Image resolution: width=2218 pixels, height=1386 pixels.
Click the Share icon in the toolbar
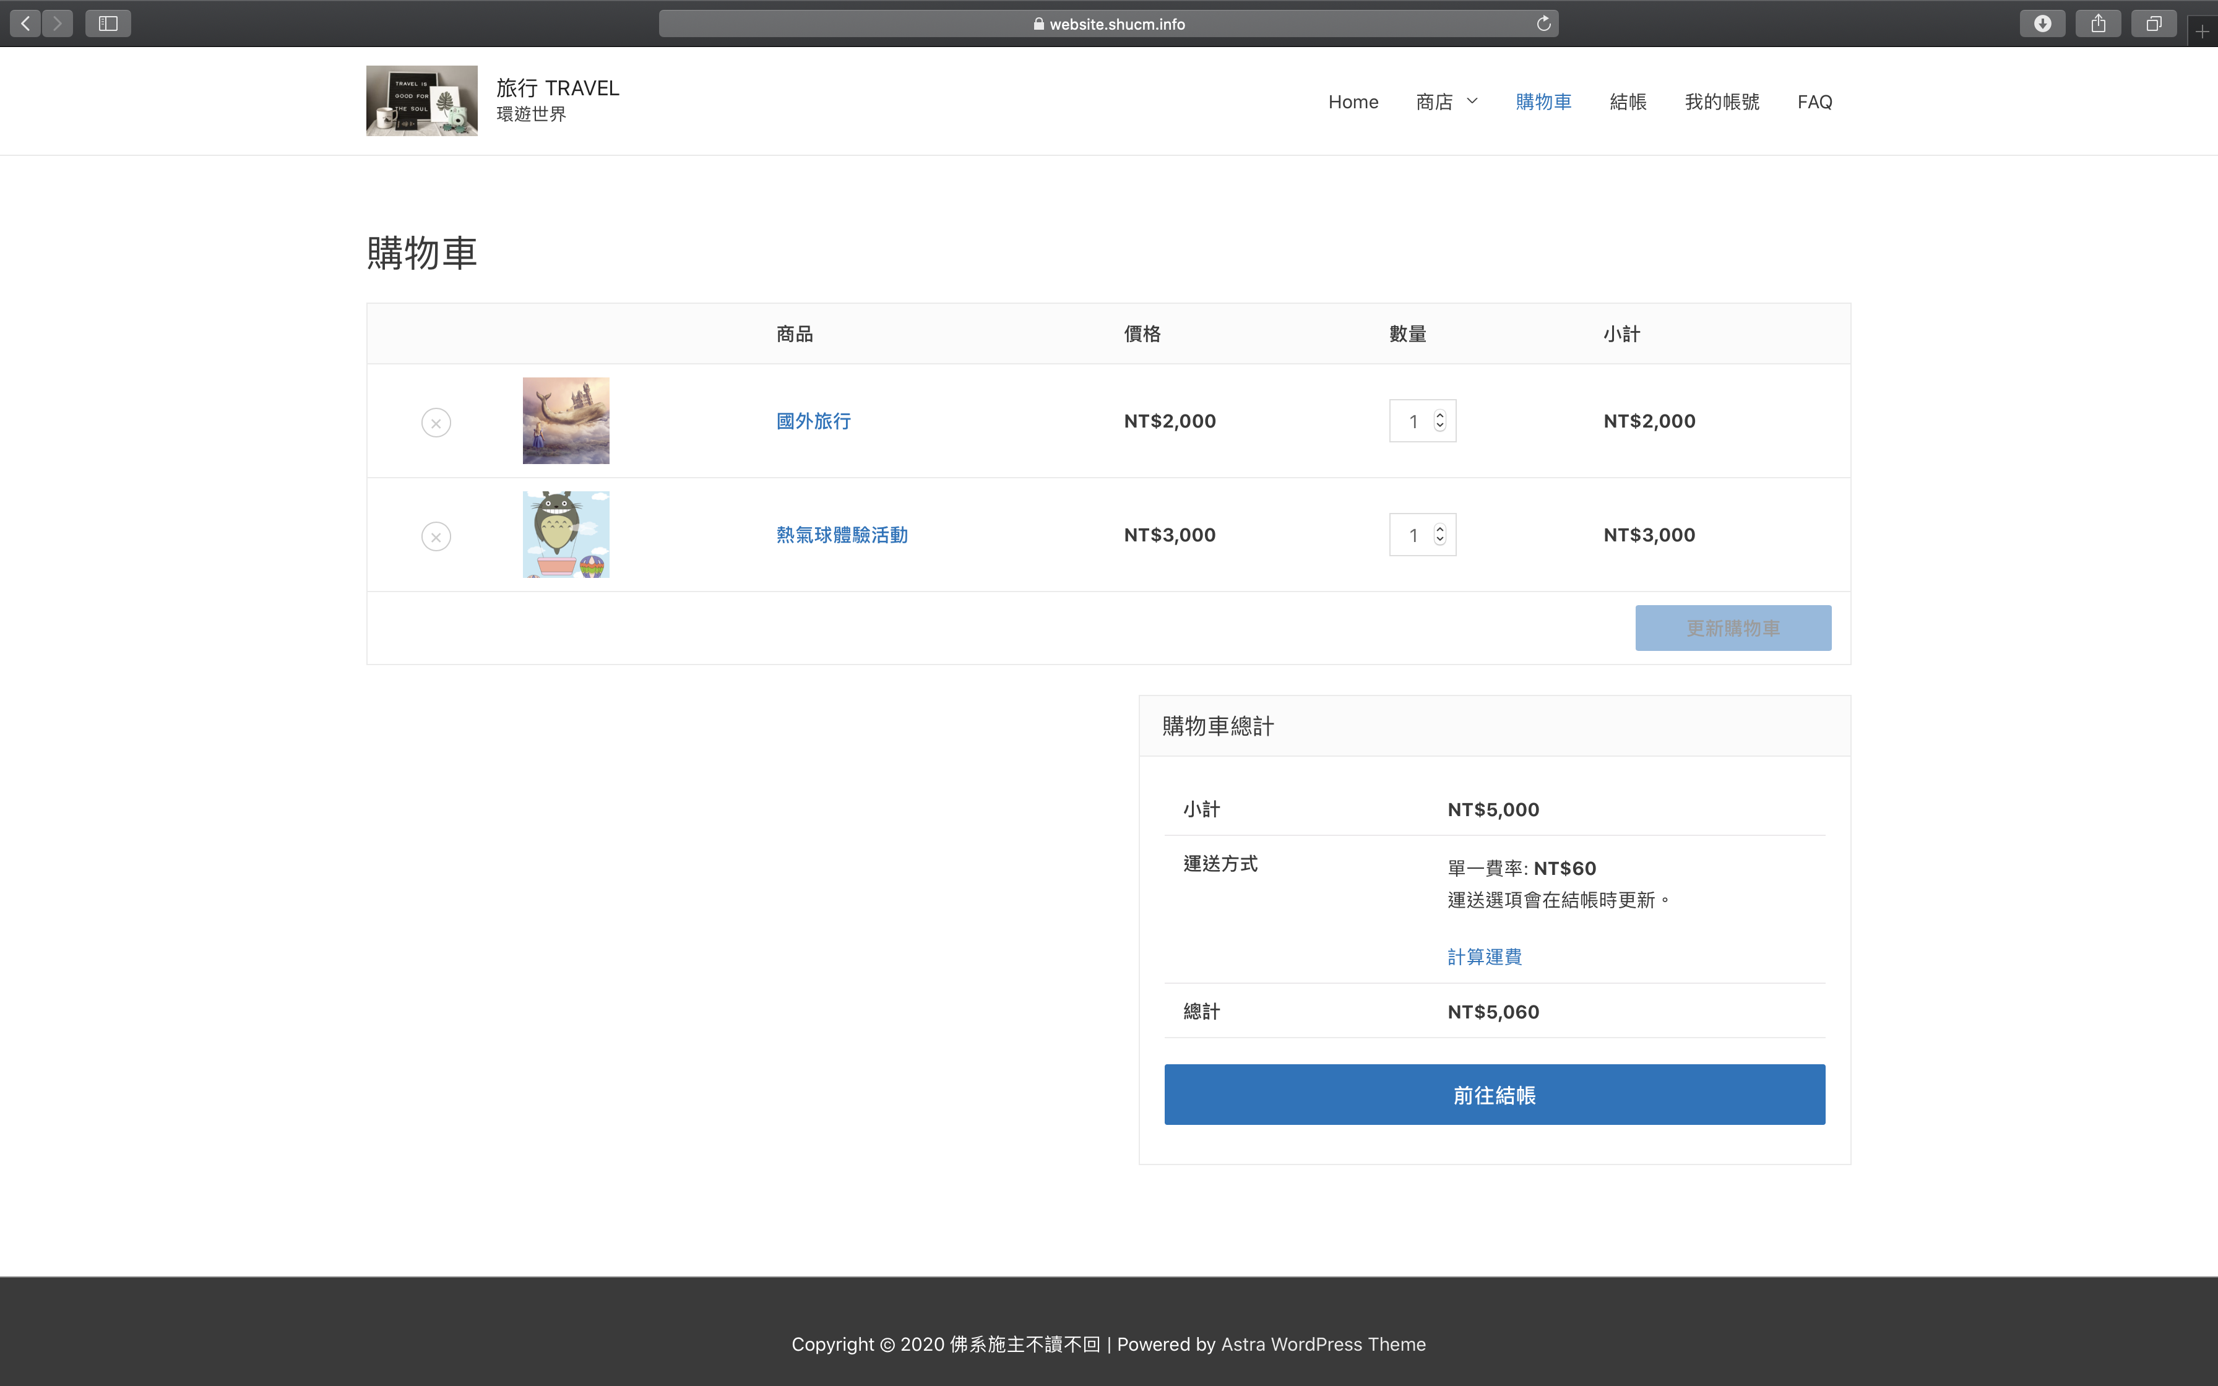(2098, 24)
